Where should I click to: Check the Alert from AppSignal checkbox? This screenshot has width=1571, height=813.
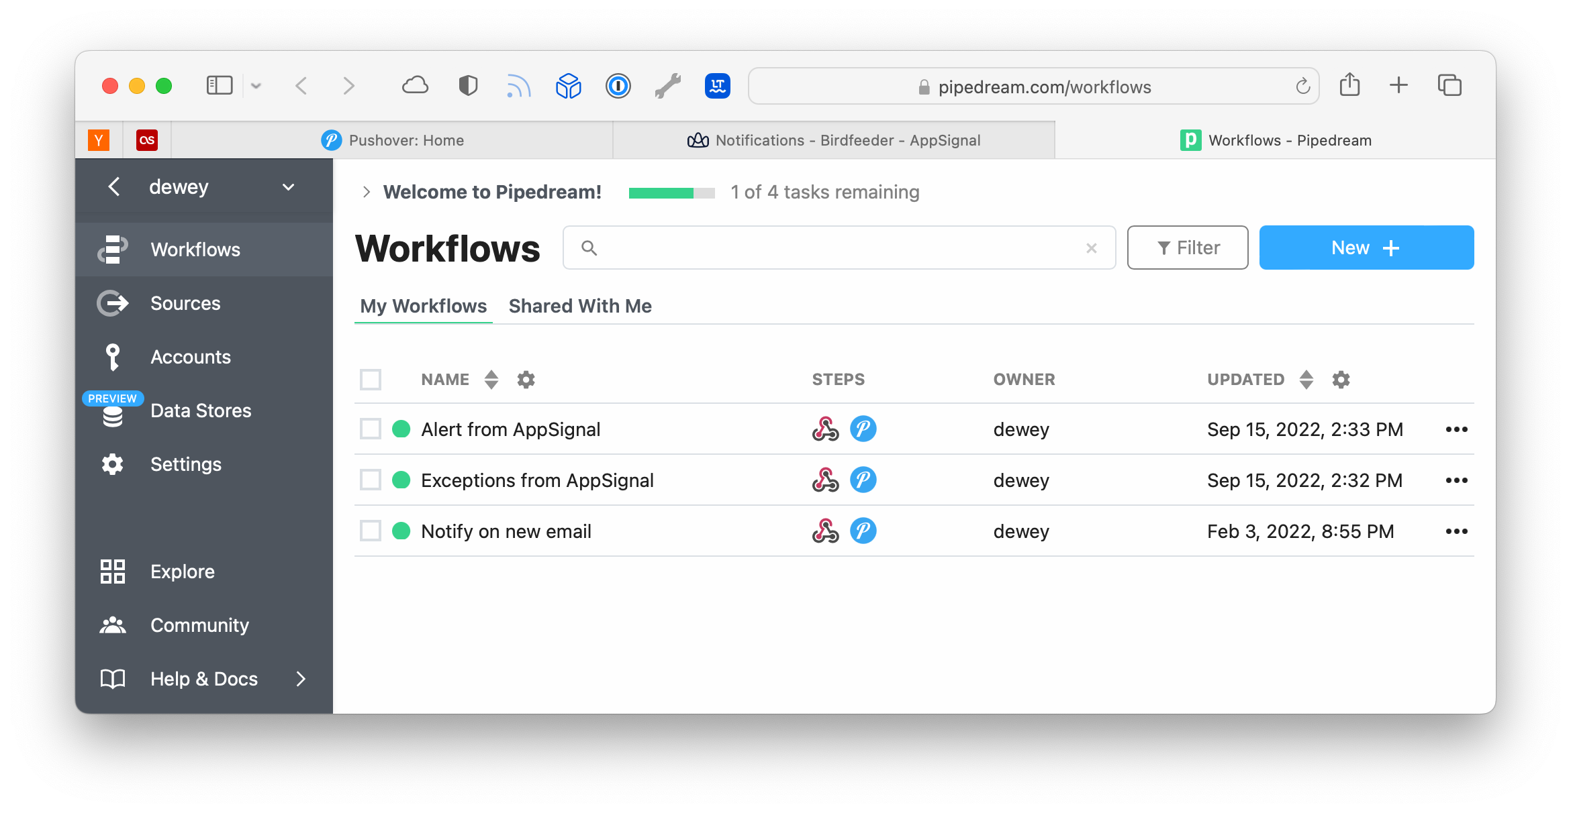click(x=371, y=429)
